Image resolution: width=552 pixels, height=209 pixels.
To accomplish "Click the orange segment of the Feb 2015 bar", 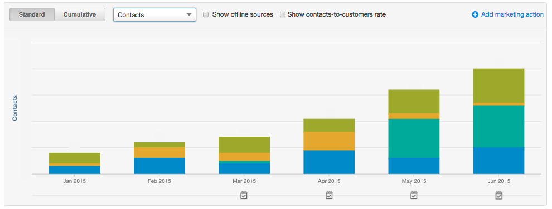I will (159, 152).
